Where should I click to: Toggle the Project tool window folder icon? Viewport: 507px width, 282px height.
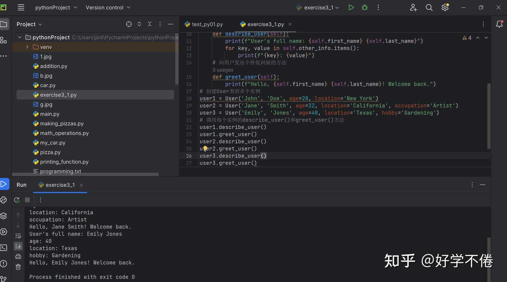[4, 24]
